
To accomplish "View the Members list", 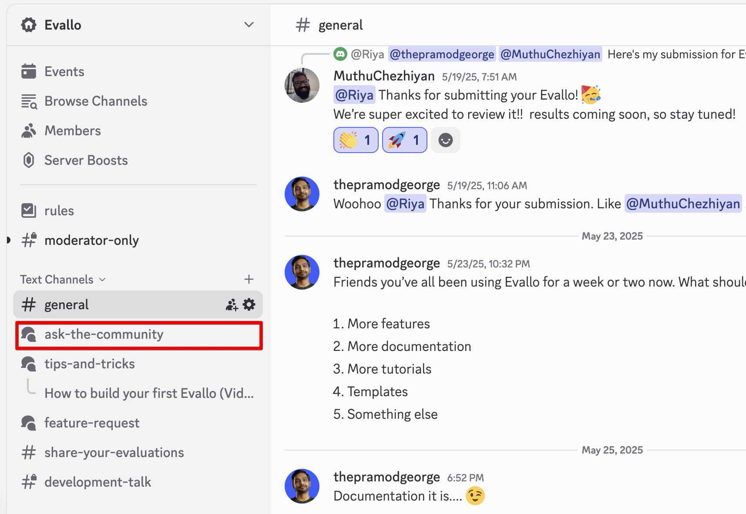I will pos(72,130).
